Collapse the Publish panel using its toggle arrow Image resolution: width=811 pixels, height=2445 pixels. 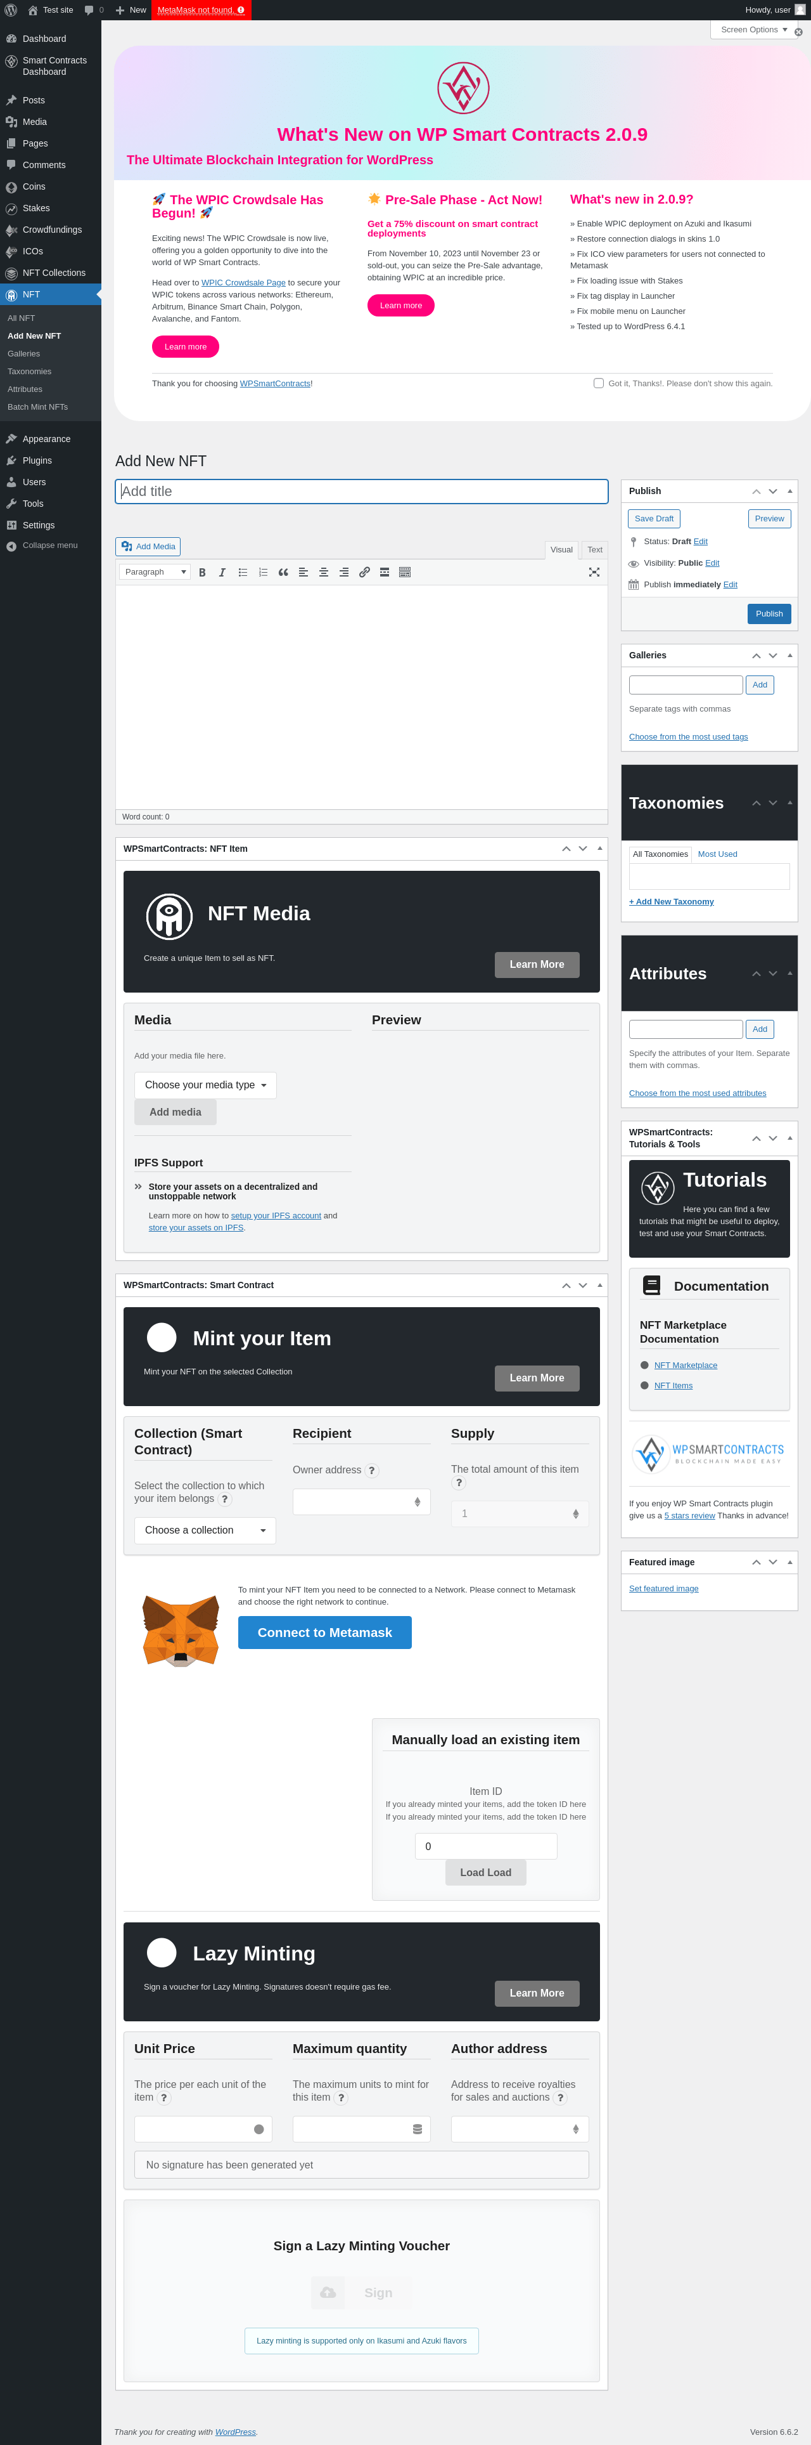pos(789,491)
